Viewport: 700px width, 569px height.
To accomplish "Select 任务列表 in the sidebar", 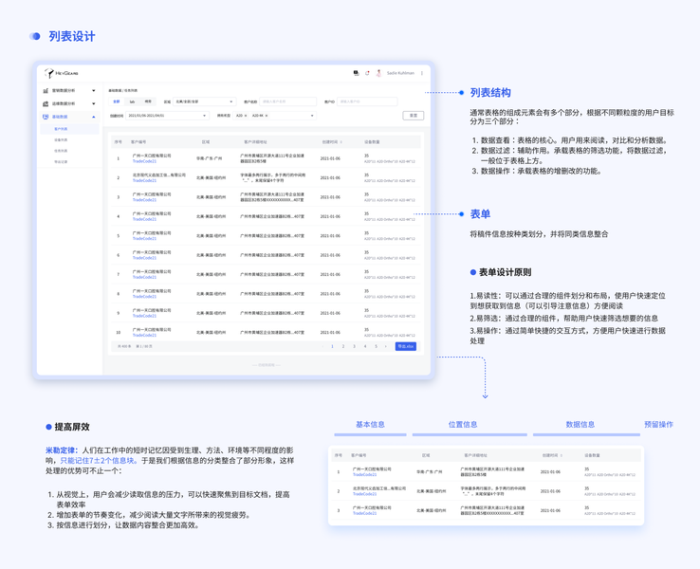I will pos(61,151).
